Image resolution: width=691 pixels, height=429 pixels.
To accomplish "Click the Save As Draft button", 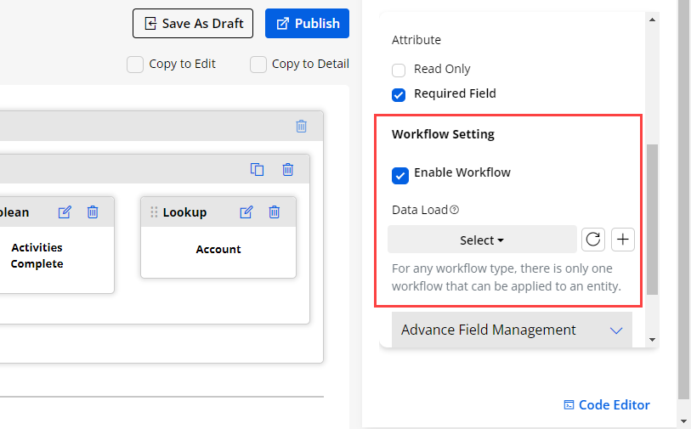I will click(x=193, y=24).
